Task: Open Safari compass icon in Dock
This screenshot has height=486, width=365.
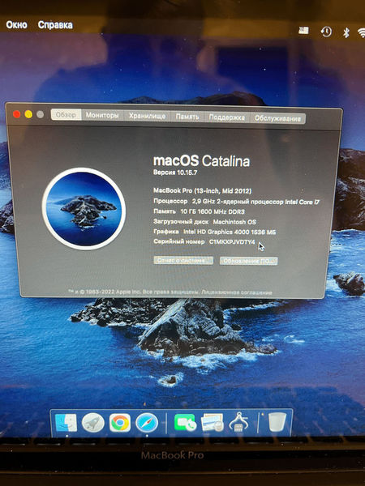Action: (147, 423)
